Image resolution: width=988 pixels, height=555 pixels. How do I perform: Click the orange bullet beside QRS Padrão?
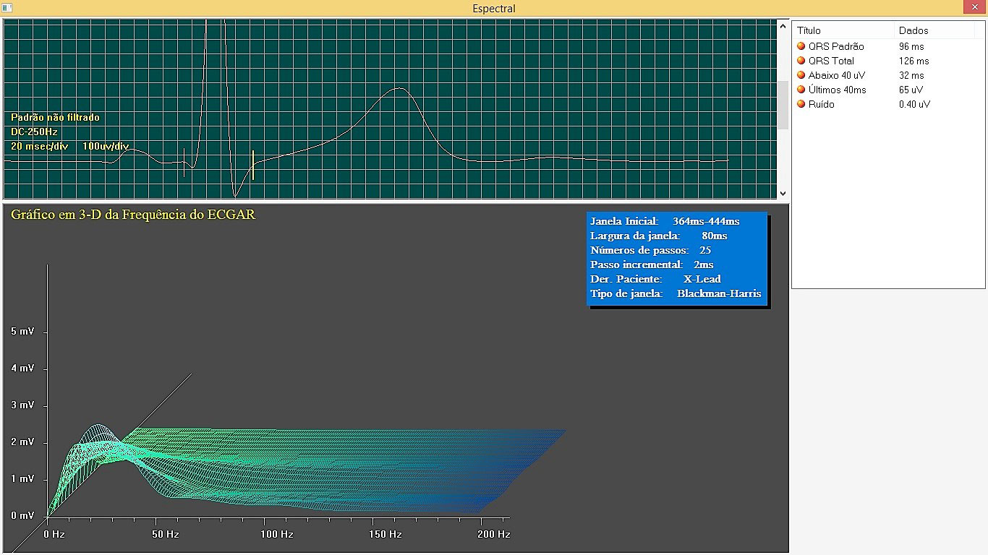(x=801, y=46)
